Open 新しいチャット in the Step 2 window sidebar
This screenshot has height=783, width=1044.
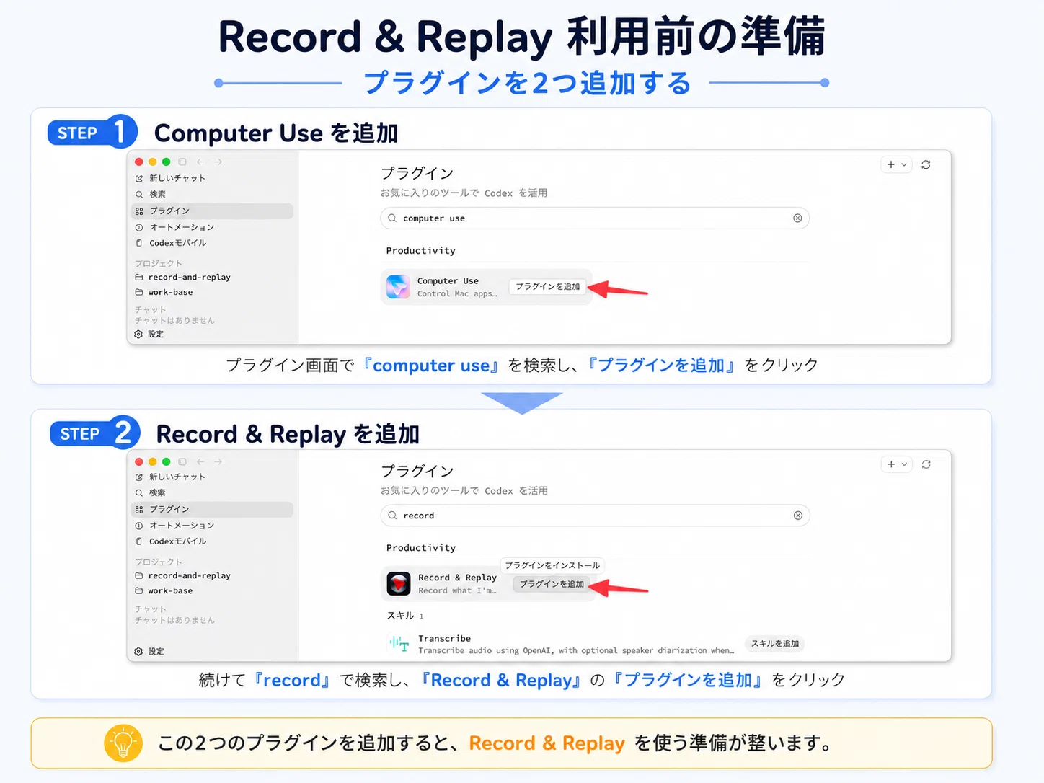click(x=212, y=477)
